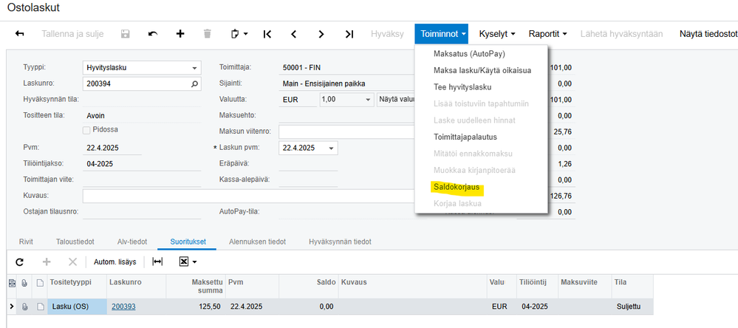Open the clipboard icon dropdown
Image resolution: width=738 pixels, height=328 pixels.
239,34
